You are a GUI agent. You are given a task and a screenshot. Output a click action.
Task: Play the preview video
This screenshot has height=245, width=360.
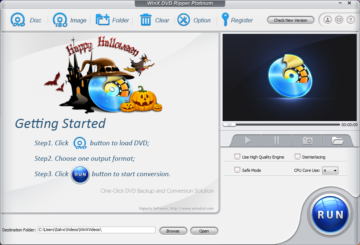(248, 141)
